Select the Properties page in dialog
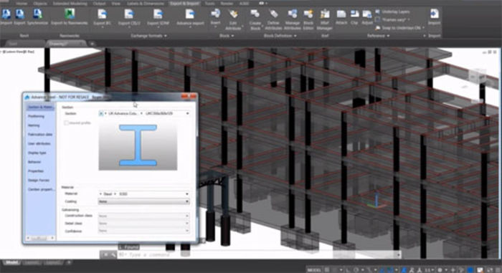The width and height of the screenshot is (502, 273). point(36,171)
